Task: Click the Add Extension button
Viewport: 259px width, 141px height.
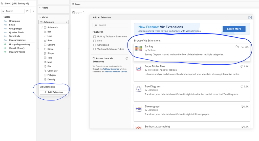Action: [53, 92]
